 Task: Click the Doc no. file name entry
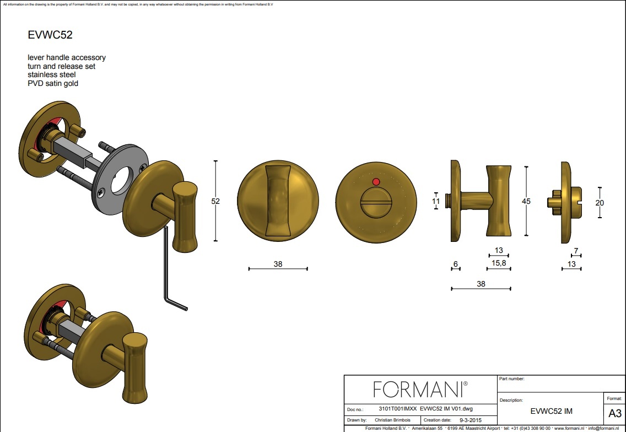426,409
